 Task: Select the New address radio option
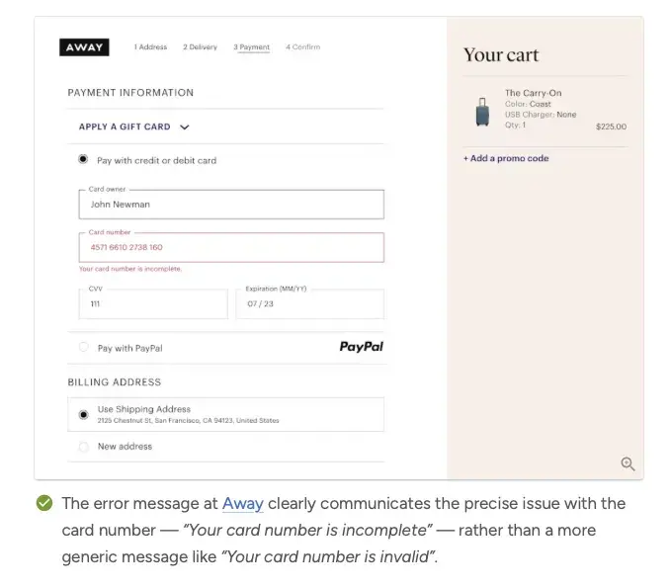tap(83, 447)
